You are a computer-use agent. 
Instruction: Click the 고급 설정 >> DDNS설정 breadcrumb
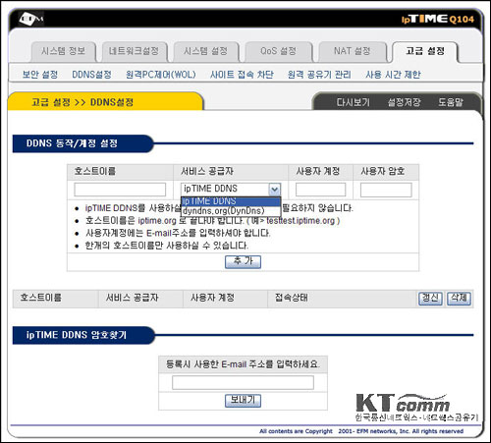[x=82, y=102]
